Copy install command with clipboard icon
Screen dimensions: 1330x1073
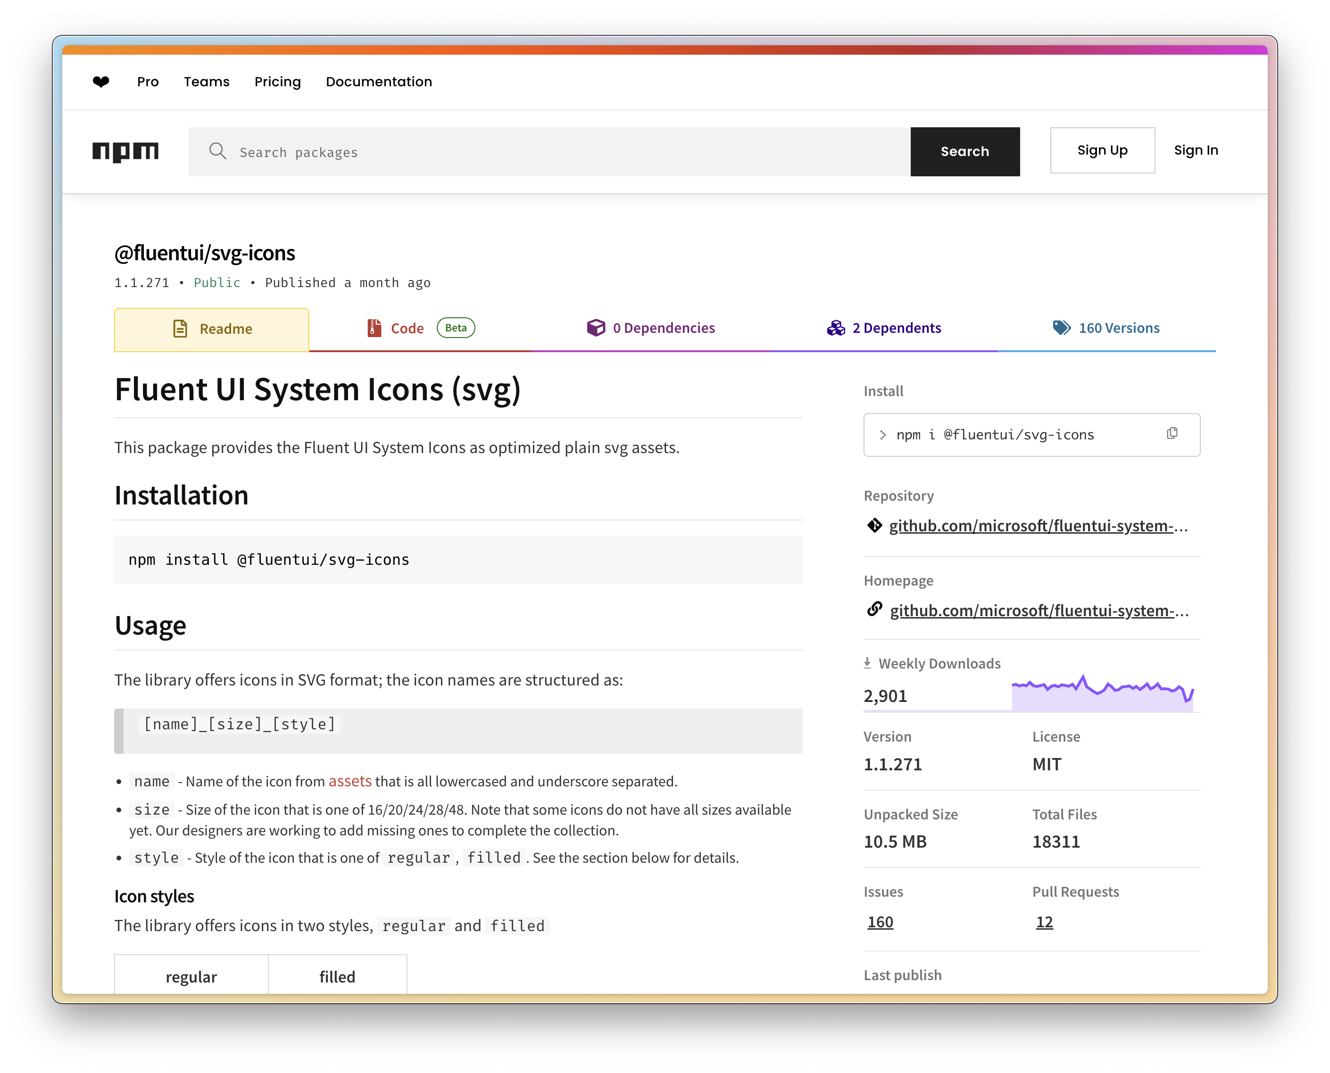(x=1172, y=433)
